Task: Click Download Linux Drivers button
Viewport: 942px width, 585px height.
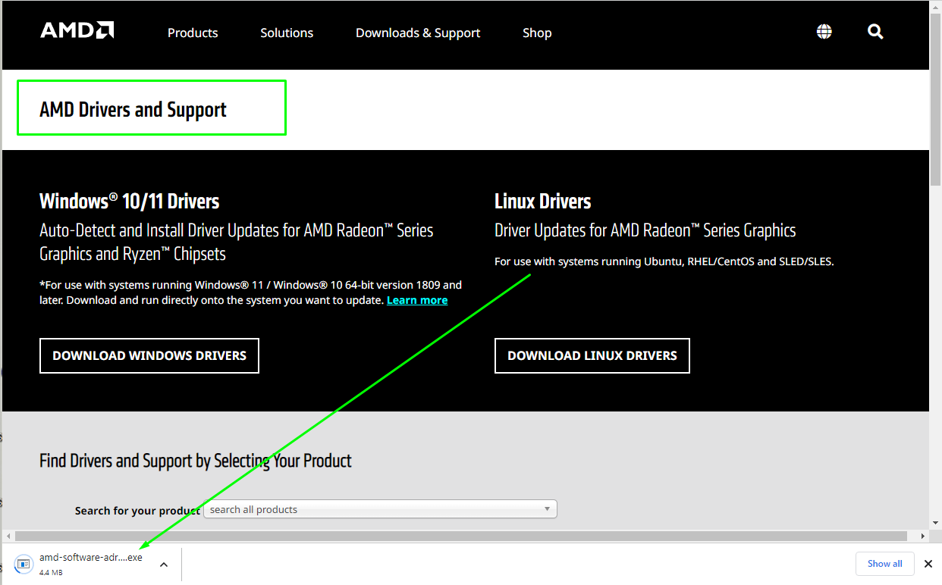Action: [x=592, y=355]
